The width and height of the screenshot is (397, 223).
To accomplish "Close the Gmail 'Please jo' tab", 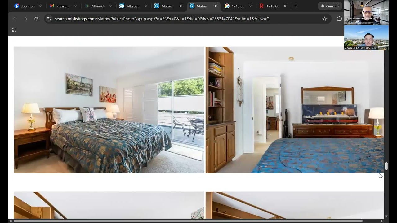I will point(75,6).
